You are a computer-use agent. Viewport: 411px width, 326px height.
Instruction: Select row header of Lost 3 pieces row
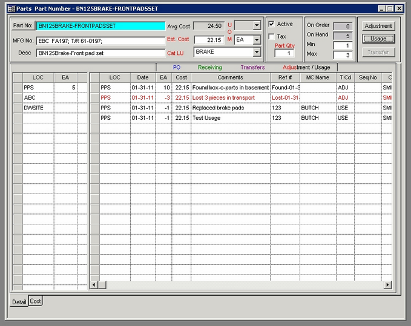click(x=94, y=97)
